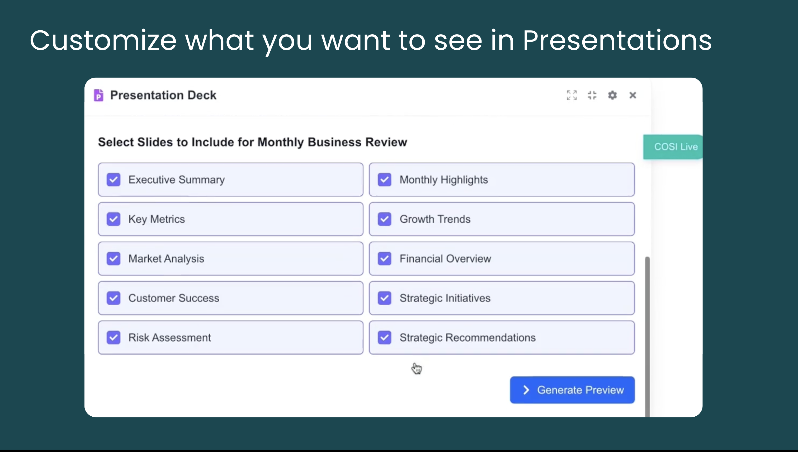Click the purple presentation file icon
This screenshot has width=798, height=452.
[x=99, y=95]
